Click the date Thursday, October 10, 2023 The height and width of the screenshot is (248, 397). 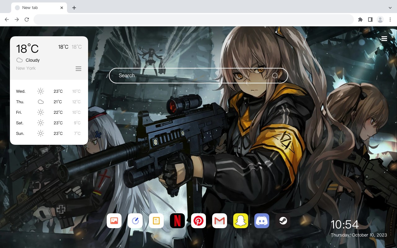point(359,235)
